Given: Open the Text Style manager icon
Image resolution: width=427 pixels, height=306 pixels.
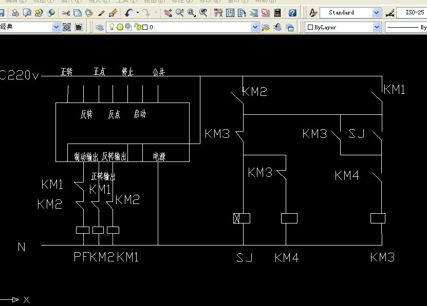Looking at the screenshot, I should pos(313,13).
